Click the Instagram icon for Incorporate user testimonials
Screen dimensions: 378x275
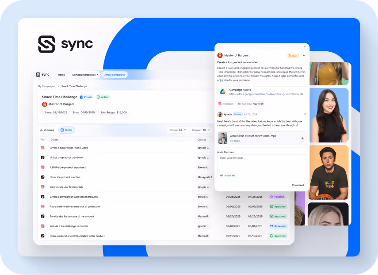(x=43, y=187)
